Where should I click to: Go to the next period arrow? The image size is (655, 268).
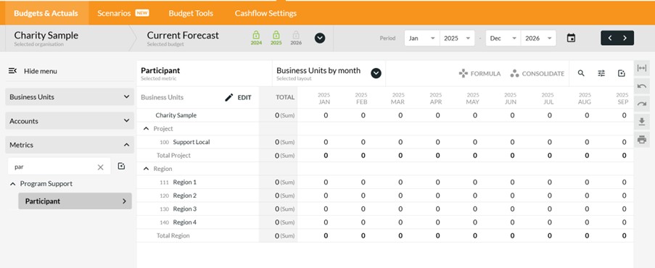(625, 38)
